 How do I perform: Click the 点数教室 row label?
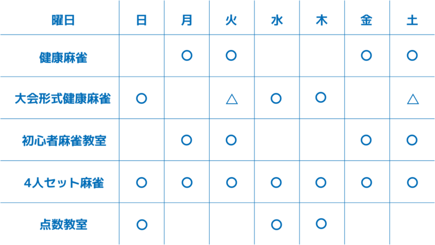[x=63, y=225]
